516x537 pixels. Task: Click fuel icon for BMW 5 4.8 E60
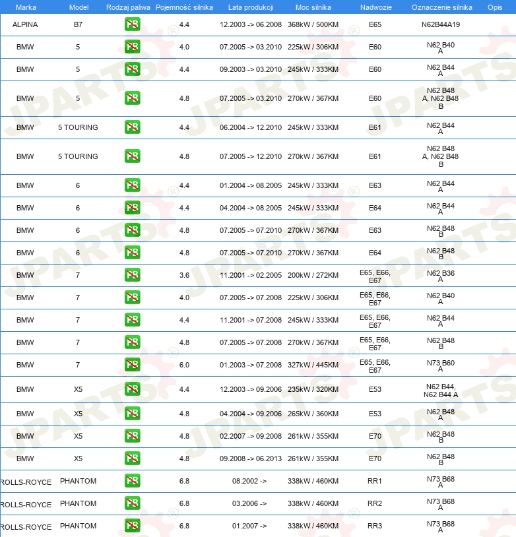132,98
